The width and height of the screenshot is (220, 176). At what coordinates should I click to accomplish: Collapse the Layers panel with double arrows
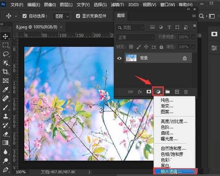(x=188, y=9)
